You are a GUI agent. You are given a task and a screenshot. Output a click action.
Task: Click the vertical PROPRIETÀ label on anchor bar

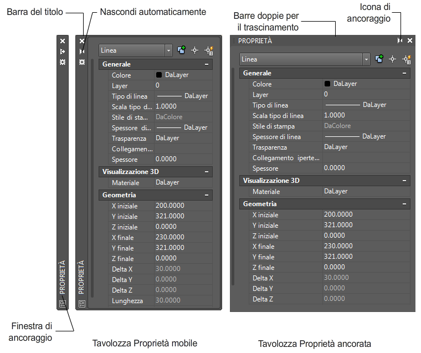click(x=62, y=277)
